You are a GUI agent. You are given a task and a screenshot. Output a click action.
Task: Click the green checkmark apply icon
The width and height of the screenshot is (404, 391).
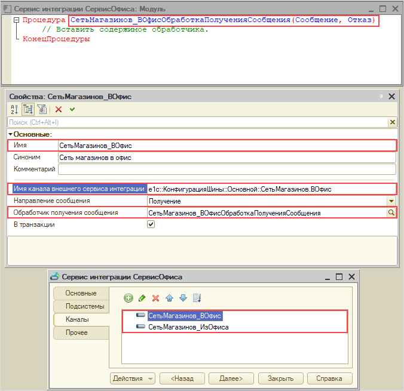click(x=72, y=109)
